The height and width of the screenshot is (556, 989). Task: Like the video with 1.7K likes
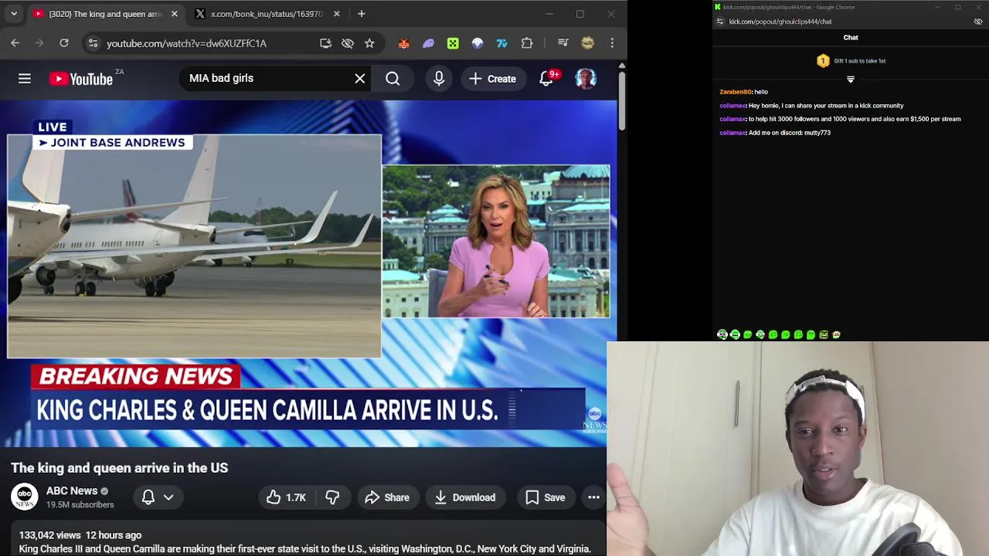tap(286, 497)
